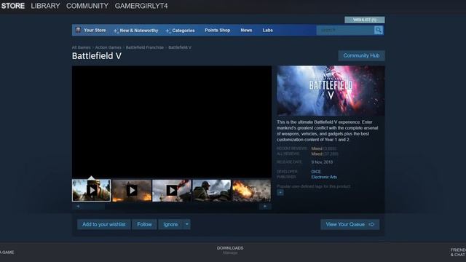
Task: Click the Battlefield V header artwork
Action: coord(331,90)
